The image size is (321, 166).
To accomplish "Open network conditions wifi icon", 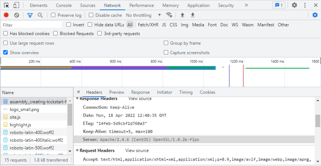I will (169, 15).
